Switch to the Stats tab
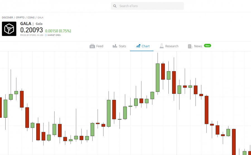Image resolution: width=251 pixels, height=155 pixels. click(x=119, y=46)
